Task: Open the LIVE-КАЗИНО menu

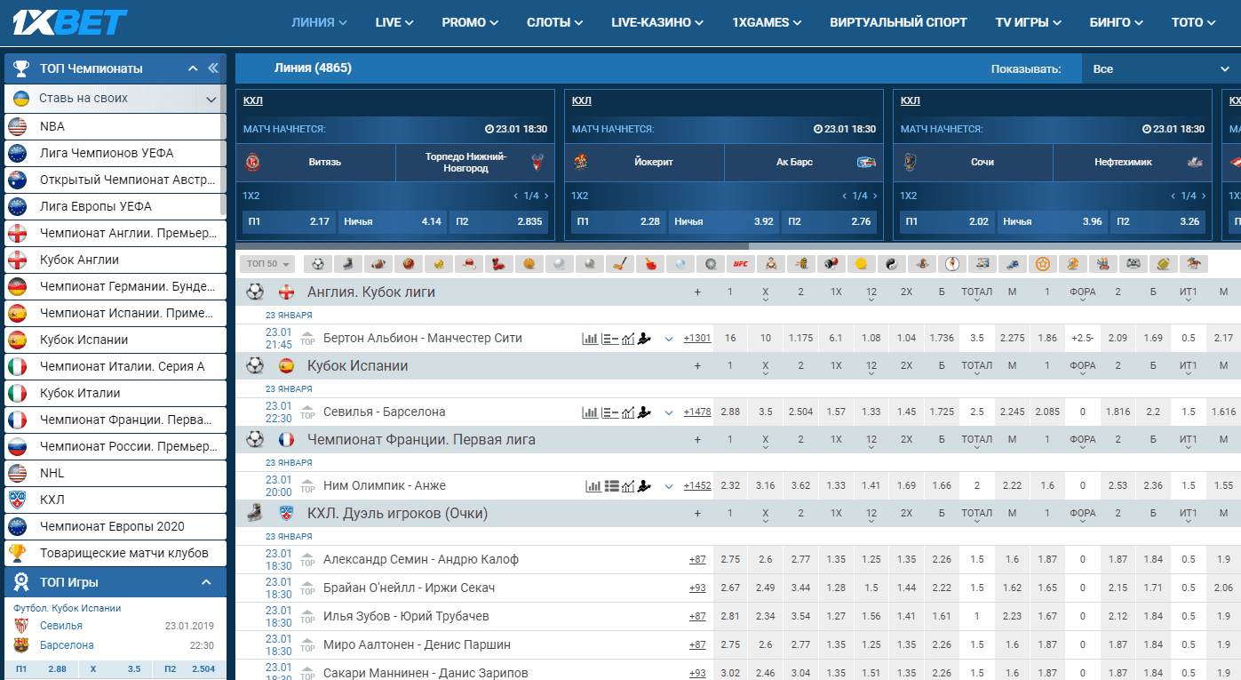Action: pos(657,22)
